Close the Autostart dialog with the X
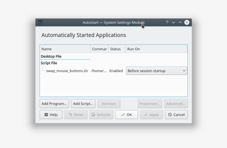This screenshot has width=227, height=148. (x=187, y=22)
